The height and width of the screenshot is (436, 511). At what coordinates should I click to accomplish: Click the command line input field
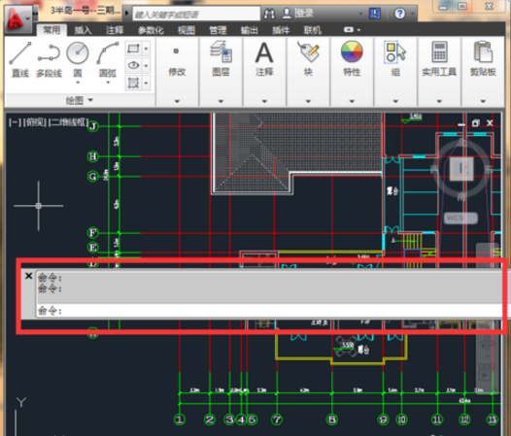[x=270, y=311]
